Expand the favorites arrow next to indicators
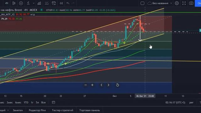201x113 pixels. [x=34, y=3]
